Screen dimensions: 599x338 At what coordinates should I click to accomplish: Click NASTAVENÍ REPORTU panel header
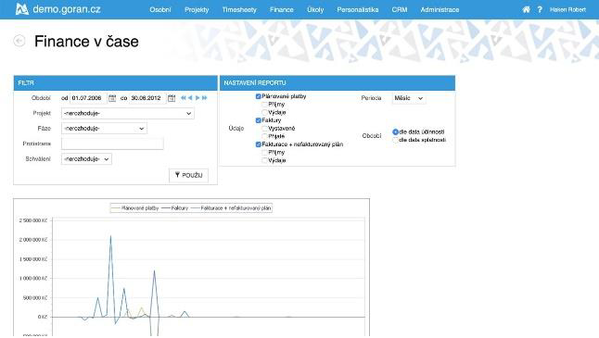[x=338, y=82]
